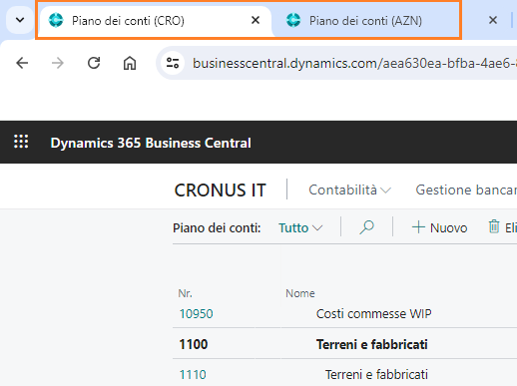Click the browser back arrow

click(22, 63)
